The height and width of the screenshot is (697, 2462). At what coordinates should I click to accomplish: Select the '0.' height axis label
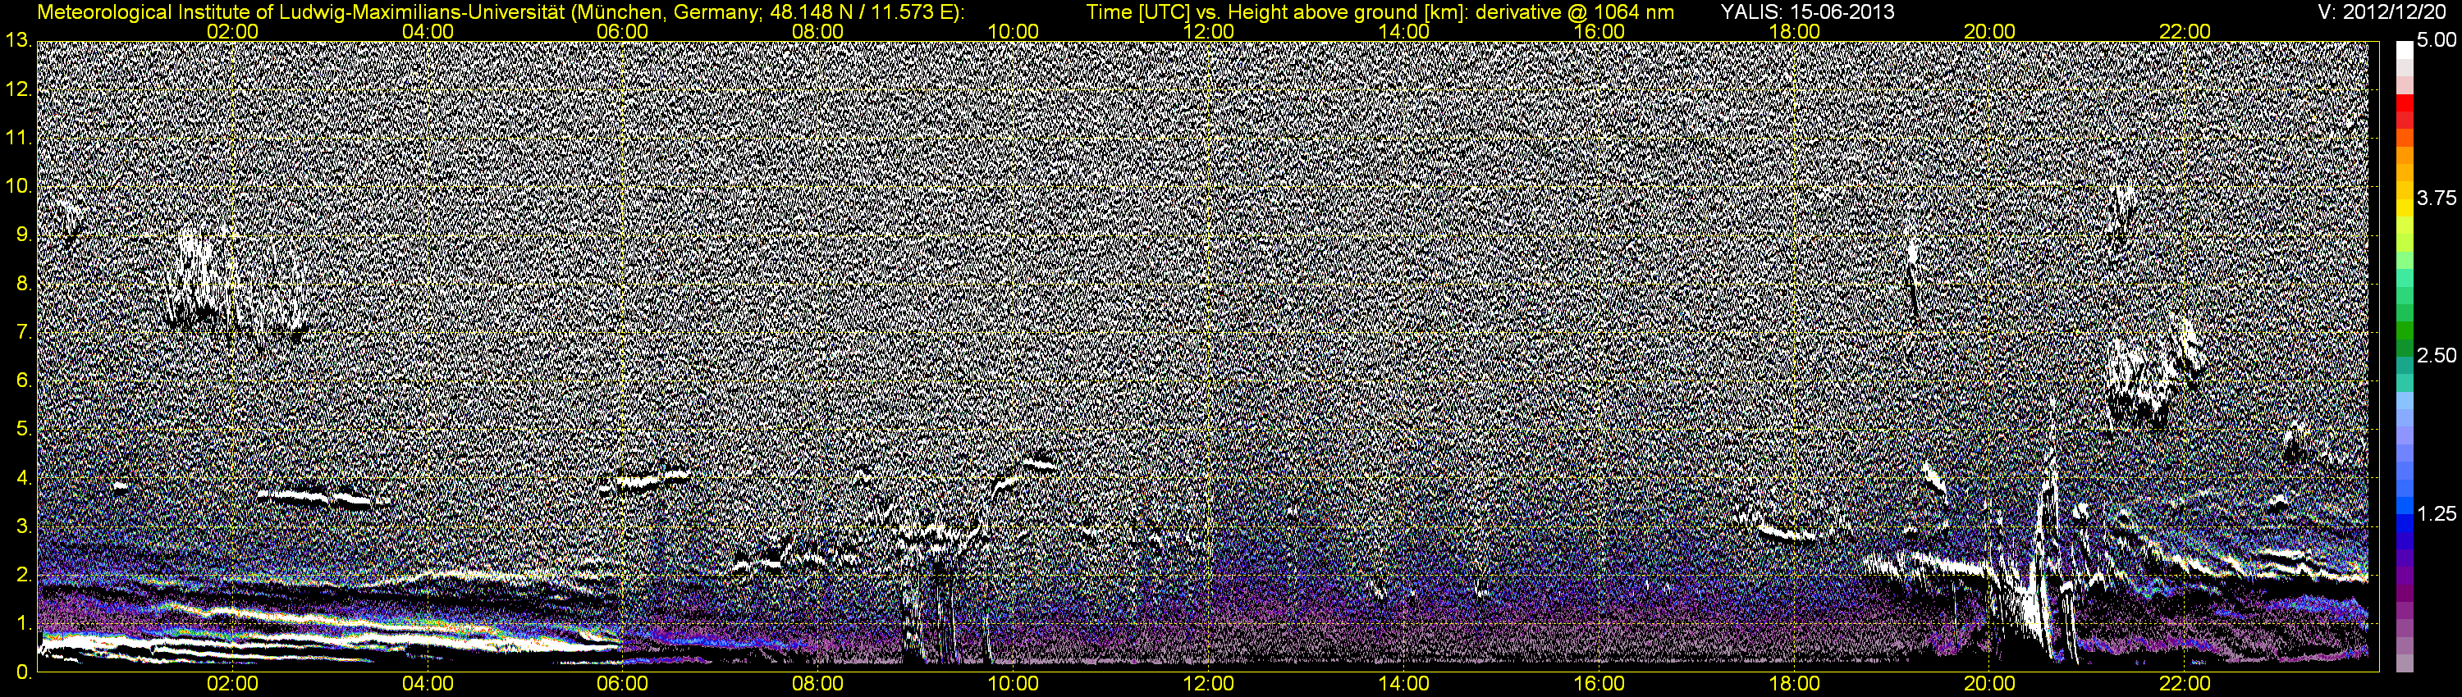click(x=24, y=672)
